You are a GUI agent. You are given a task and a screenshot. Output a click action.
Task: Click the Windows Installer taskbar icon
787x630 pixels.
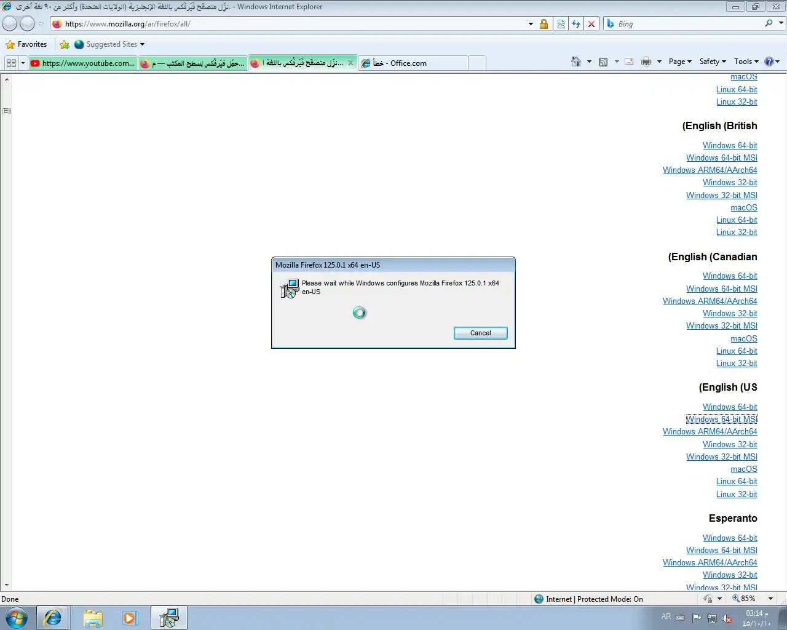pos(168,618)
